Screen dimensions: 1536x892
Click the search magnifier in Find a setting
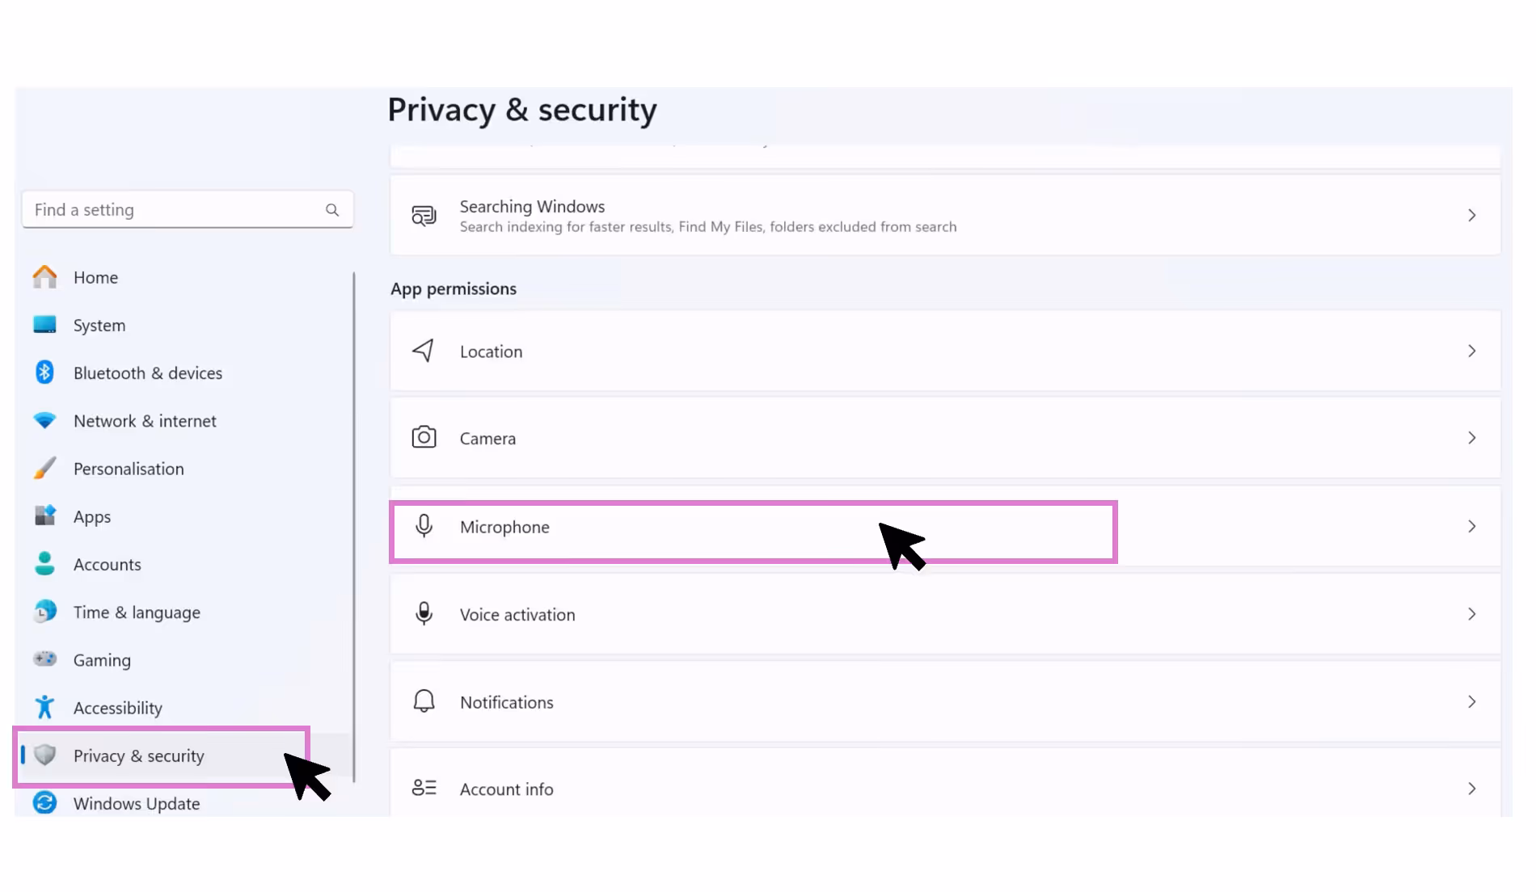pos(332,209)
